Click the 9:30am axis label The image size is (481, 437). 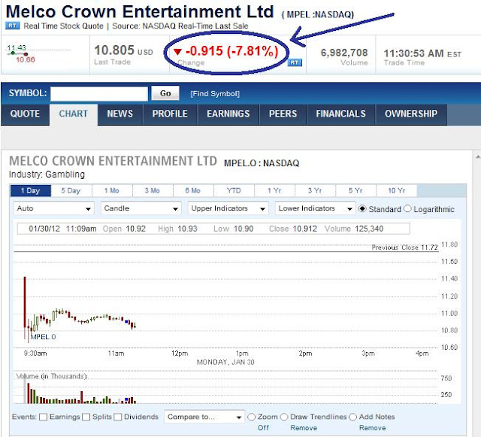35,354
